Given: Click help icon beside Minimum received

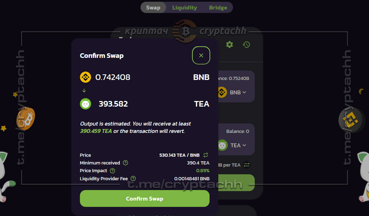Looking at the screenshot, I should [x=125, y=163].
